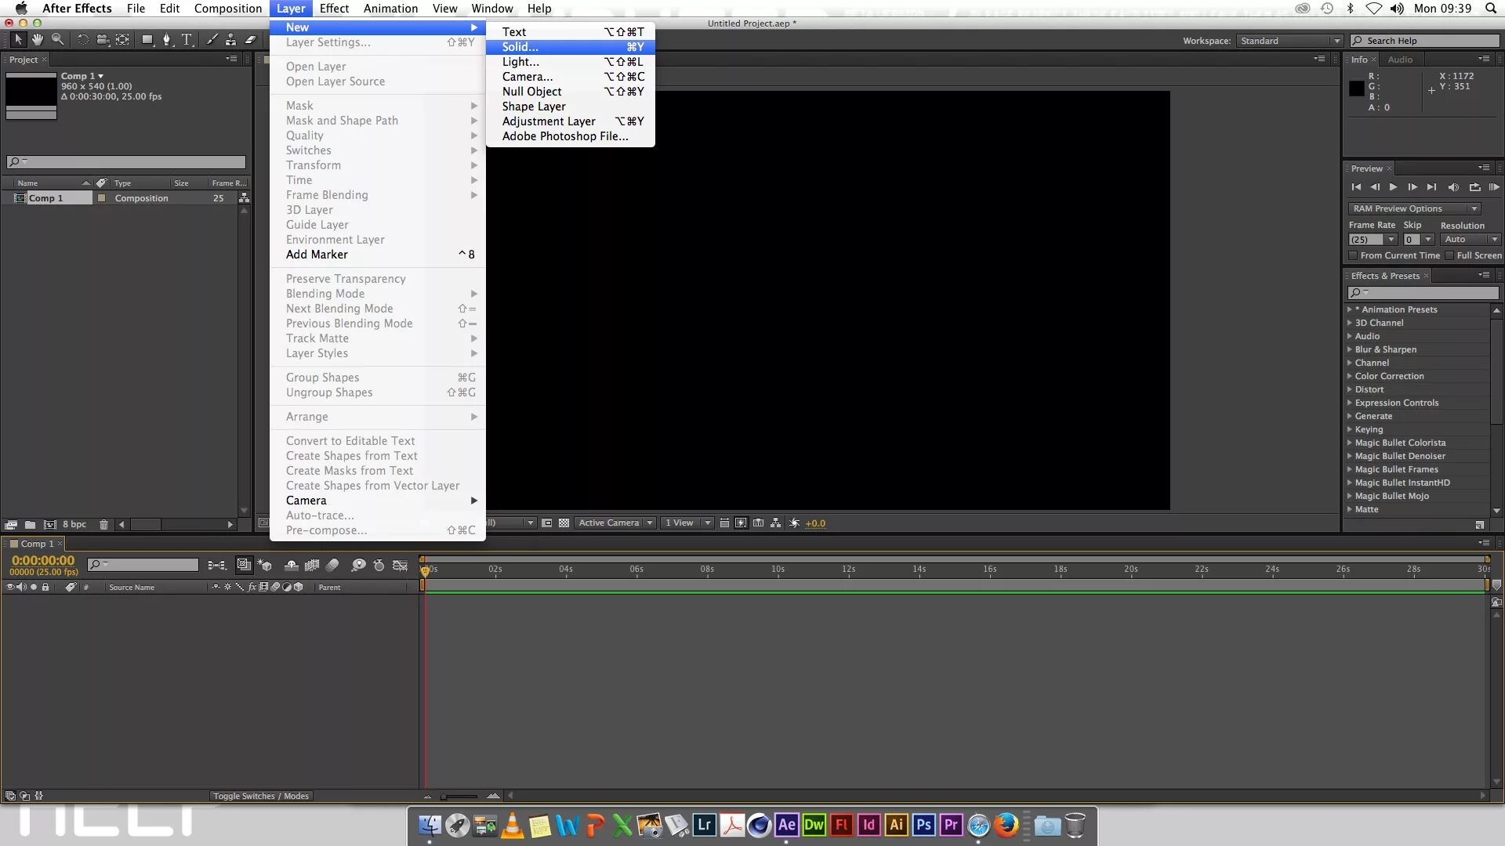Viewport: 1505px width, 846px height.
Task: Select the Rectangle shape tool
Action: tap(147, 39)
